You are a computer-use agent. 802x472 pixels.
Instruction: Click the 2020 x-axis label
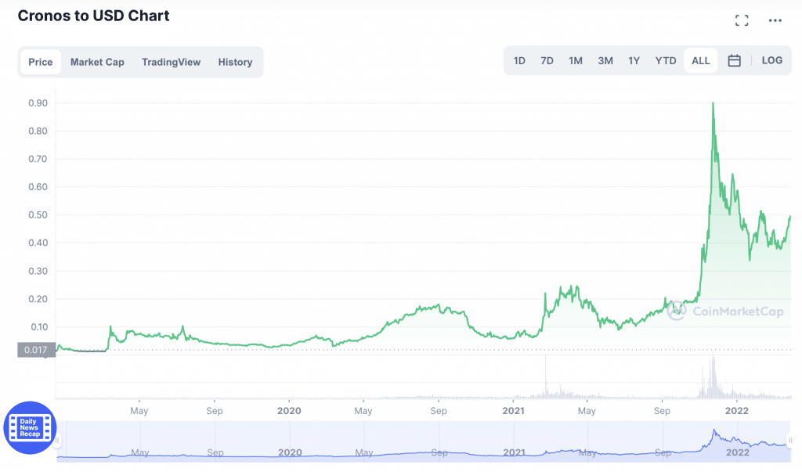[x=289, y=411]
